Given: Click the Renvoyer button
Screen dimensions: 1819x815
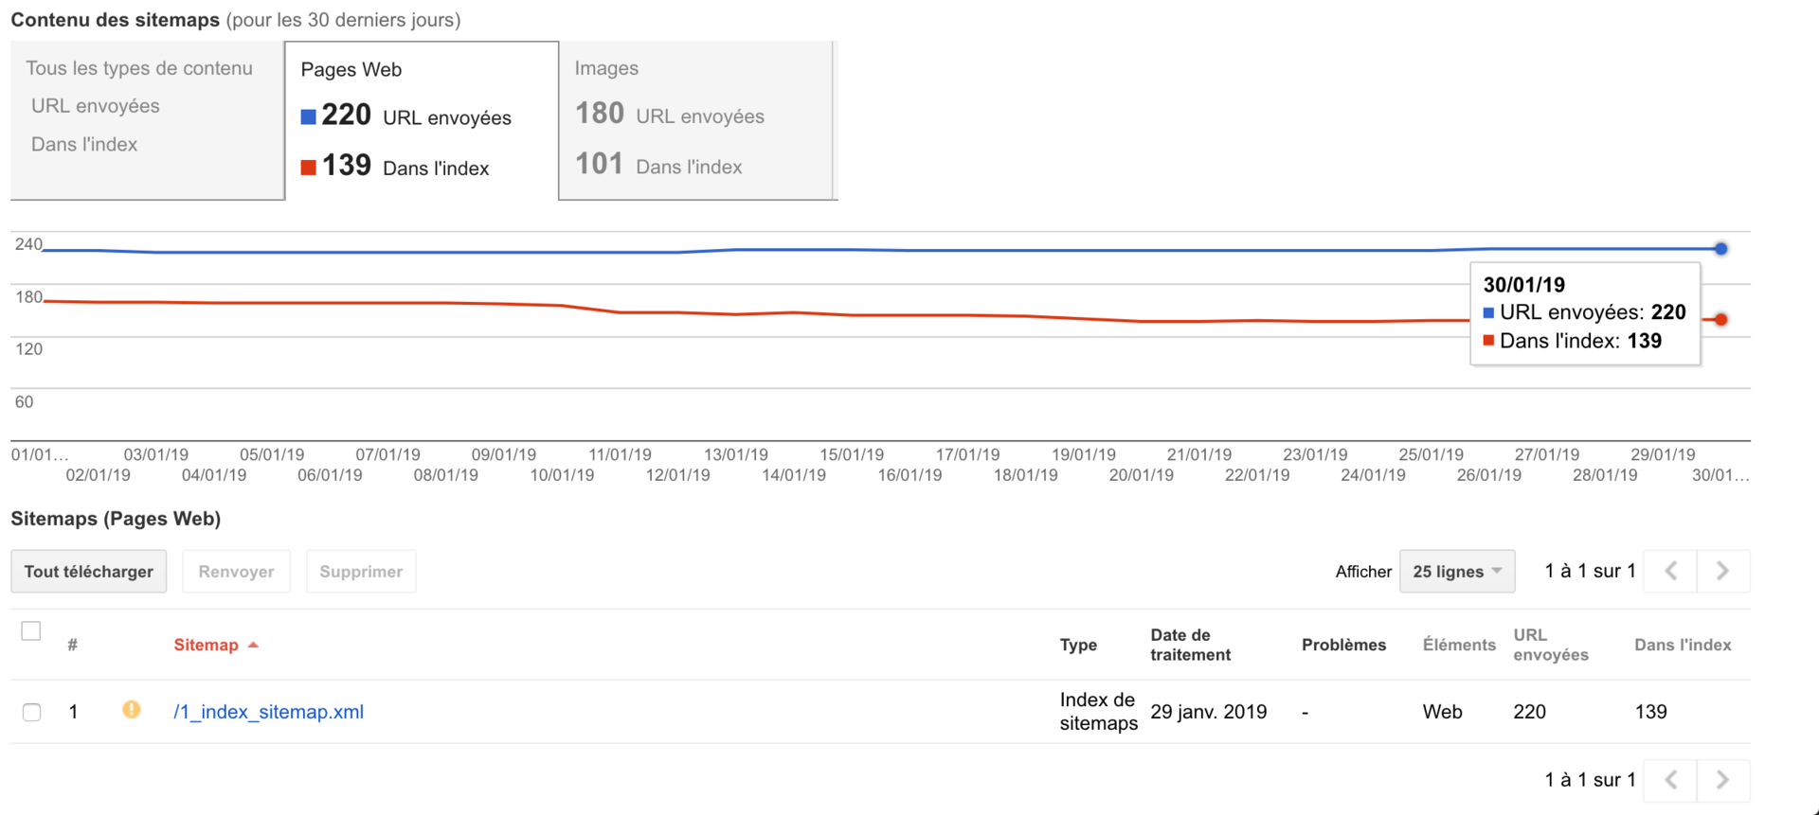Looking at the screenshot, I should (236, 571).
